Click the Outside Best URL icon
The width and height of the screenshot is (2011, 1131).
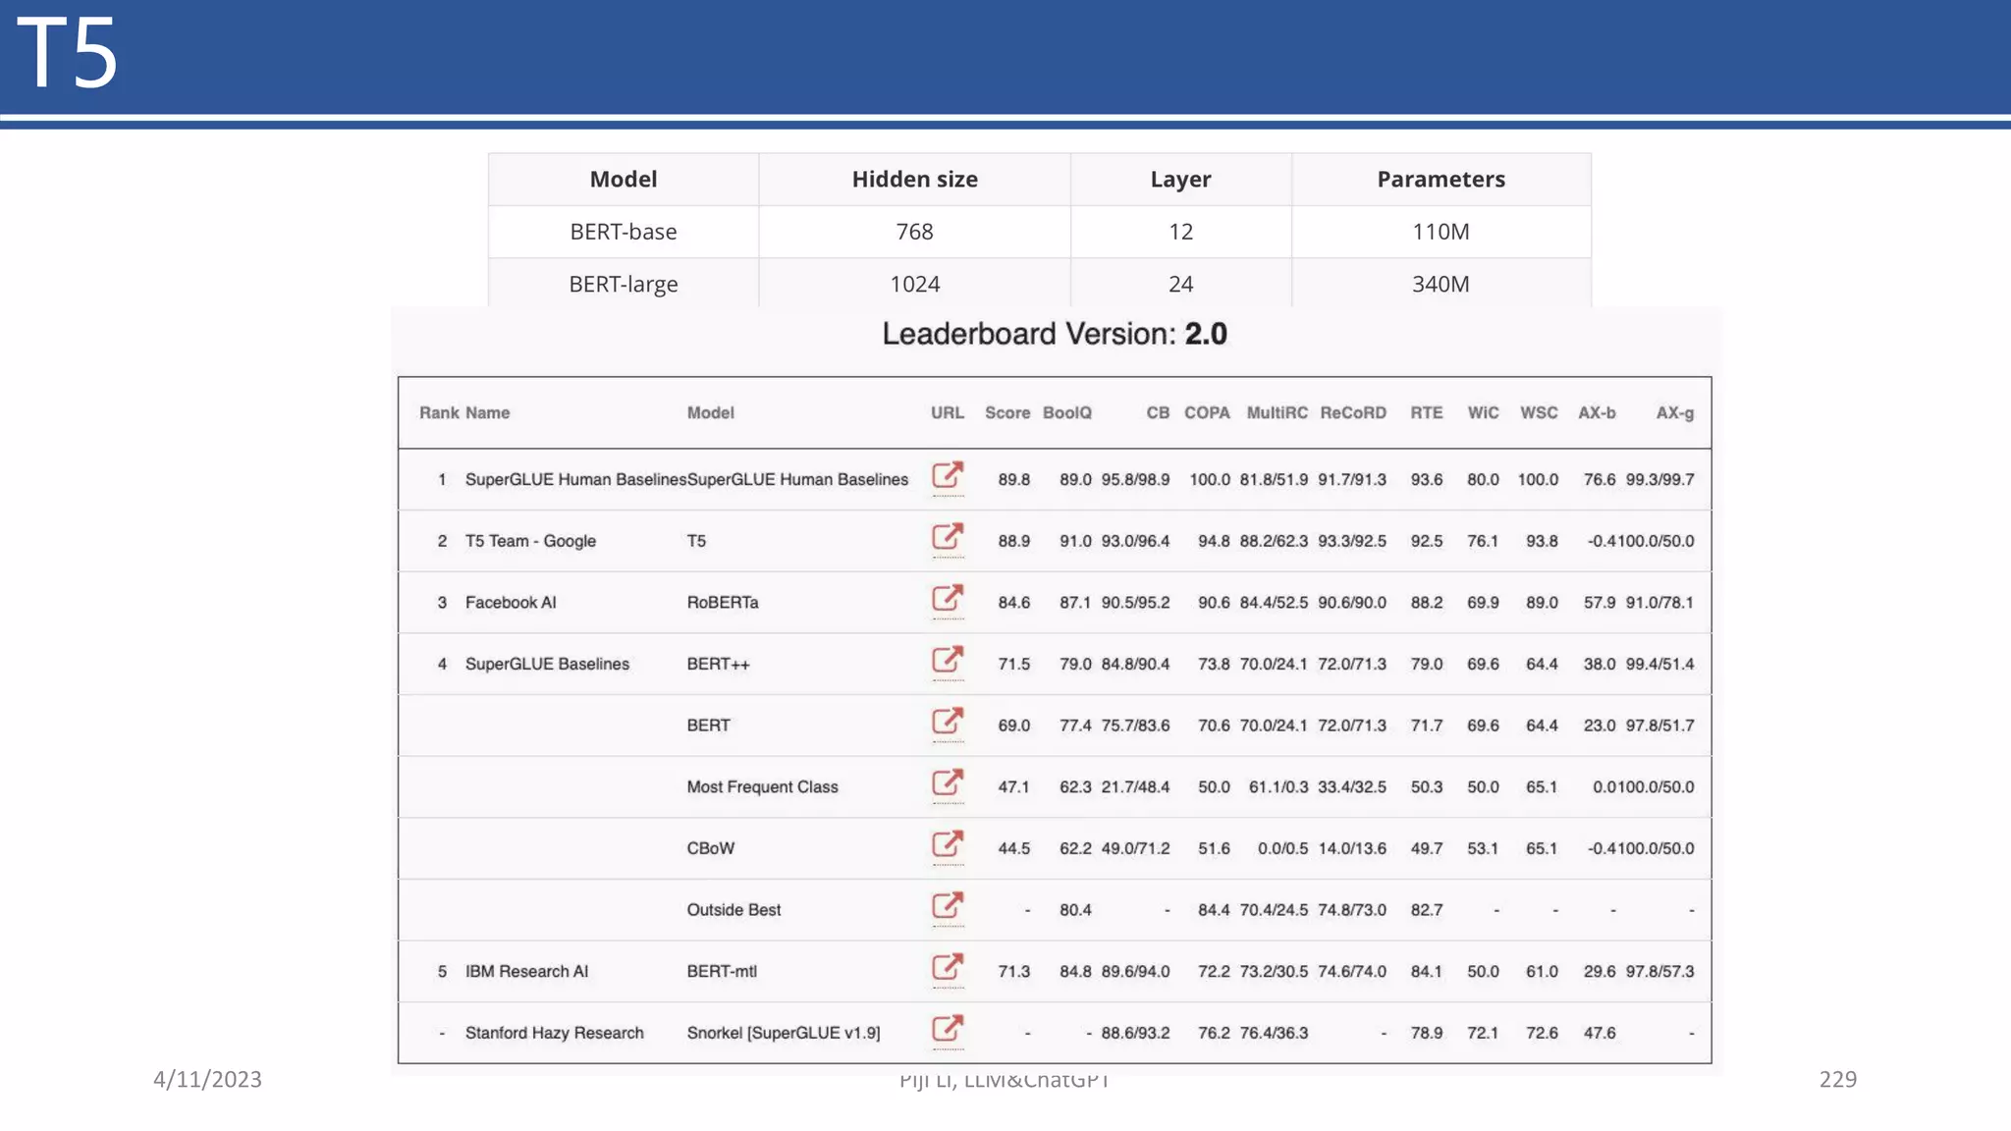pos(948,906)
